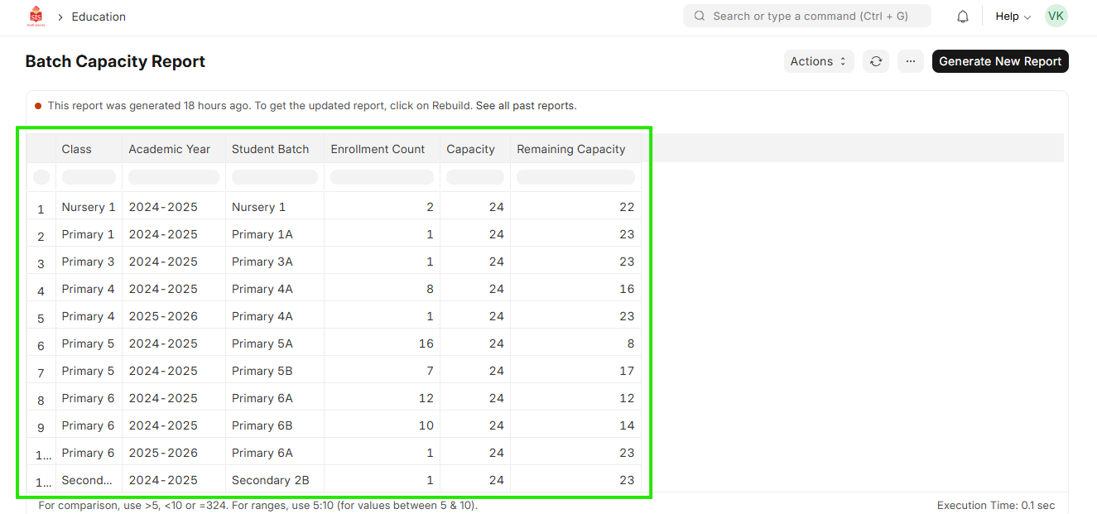The height and width of the screenshot is (514, 1097).
Task: Click the Remaining Capacity filter field
Action: (575, 177)
